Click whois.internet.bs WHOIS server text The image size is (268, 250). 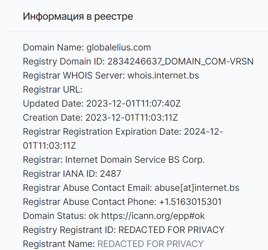click(163, 76)
